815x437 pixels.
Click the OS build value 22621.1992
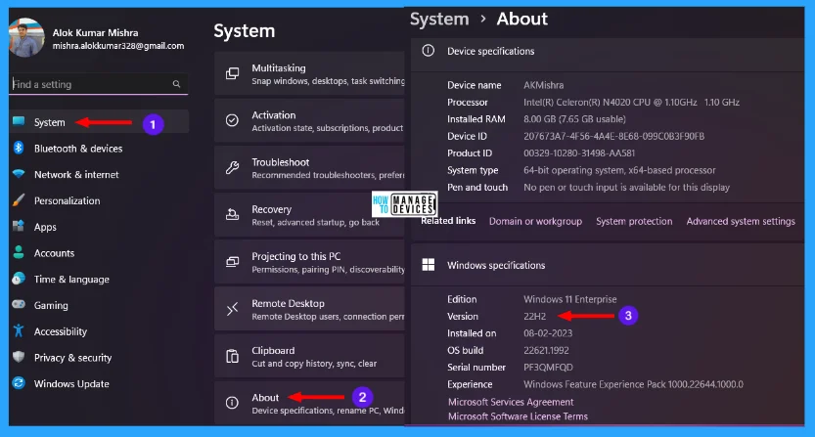546,350
